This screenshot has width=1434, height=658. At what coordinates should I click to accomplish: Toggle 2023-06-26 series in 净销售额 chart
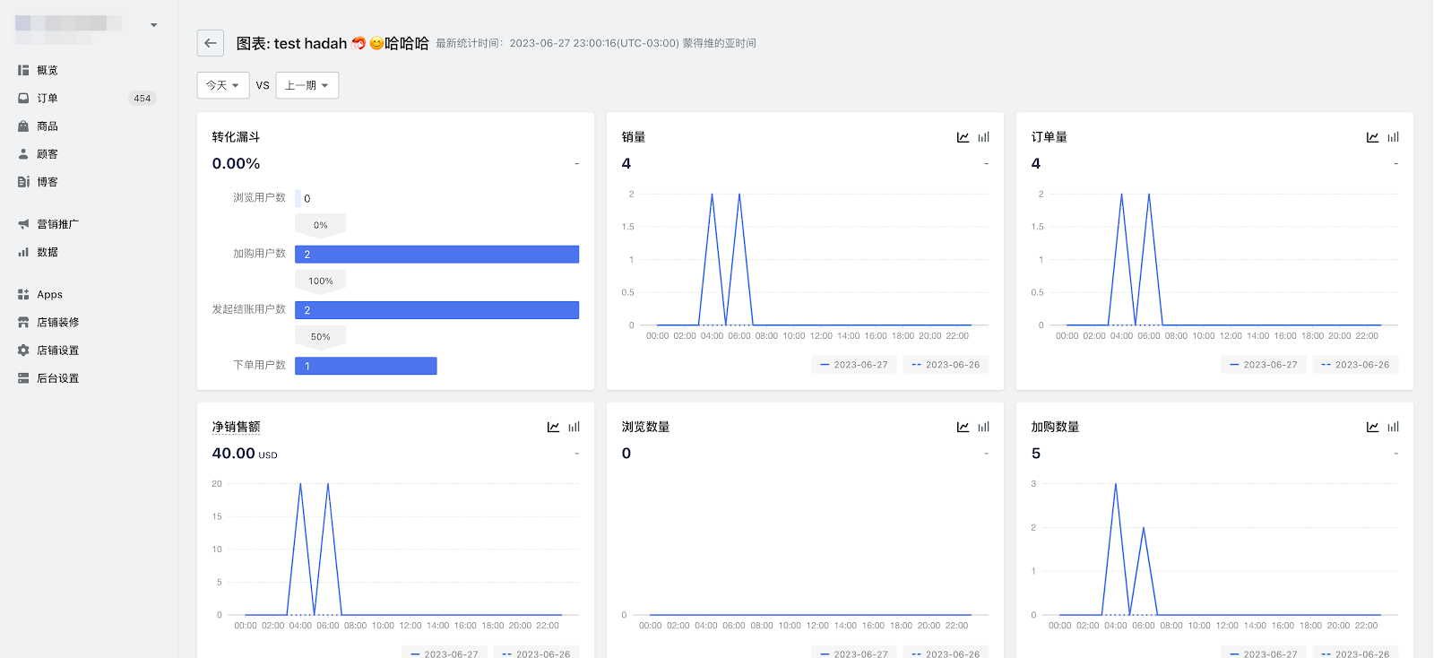[x=536, y=654]
